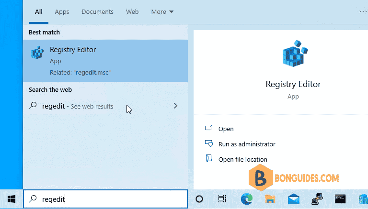368x209 pixels.
Task: Click the search input containing regedit
Action: (105, 199)
